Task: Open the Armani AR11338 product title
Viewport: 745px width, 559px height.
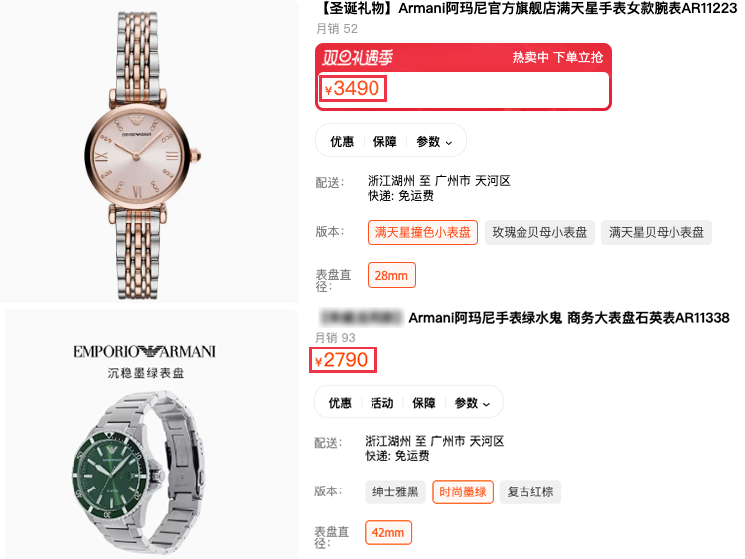Action: click(569, 318)
